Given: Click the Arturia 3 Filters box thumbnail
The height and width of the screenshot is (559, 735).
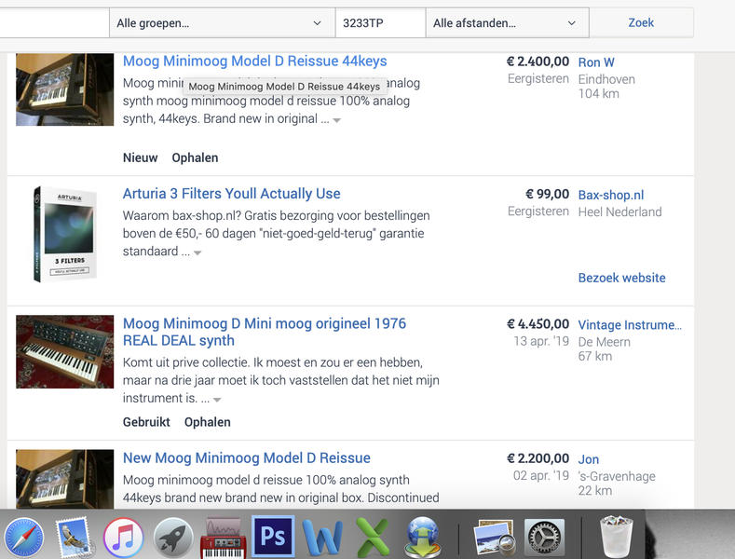Looking at the screenshot, I should point(64,234).
